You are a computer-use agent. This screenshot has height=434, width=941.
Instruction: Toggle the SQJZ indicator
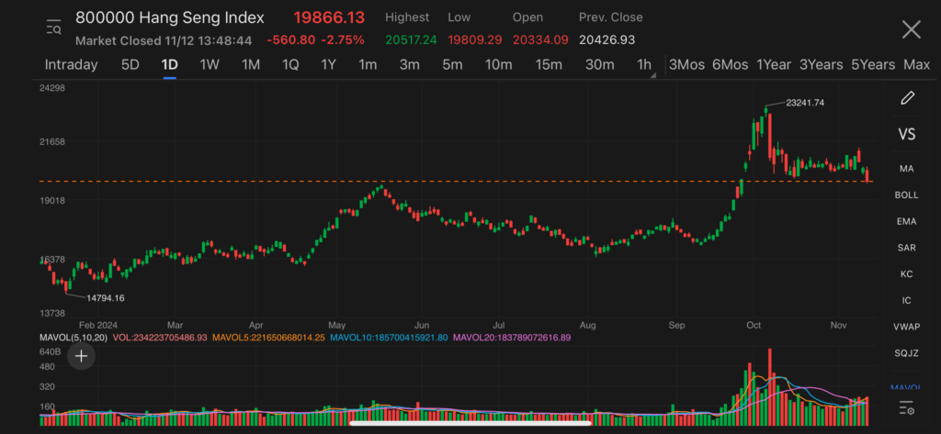coord(906,353)
